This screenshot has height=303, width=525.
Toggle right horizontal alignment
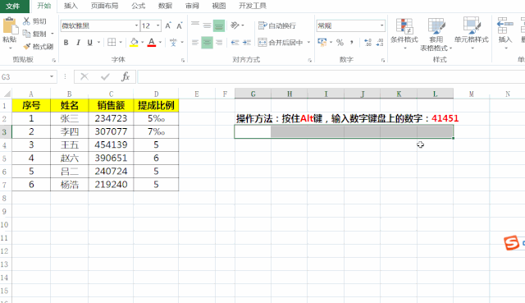pos(219,42)
